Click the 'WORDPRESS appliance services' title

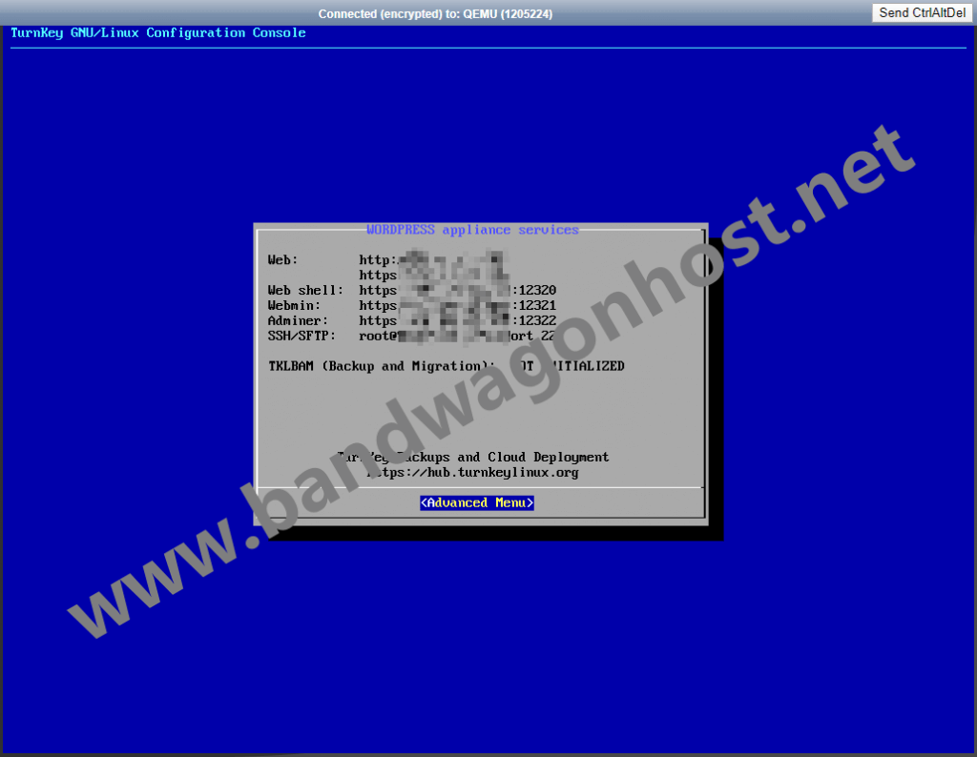click(x=472, y=230)
